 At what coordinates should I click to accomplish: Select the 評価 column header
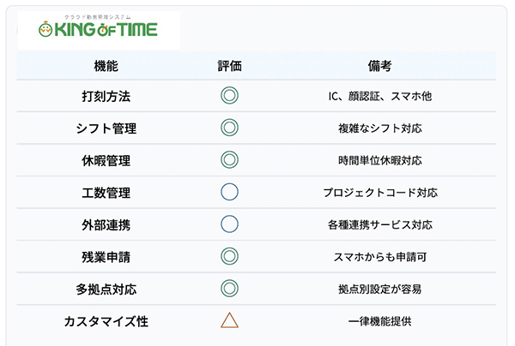pos(229,66)
